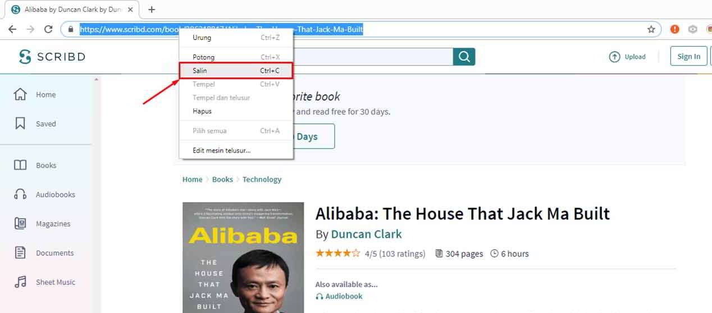The width and height of the screenshot is (712, 313).
Task: Go back using the browser back arrow
Action: 12,29
